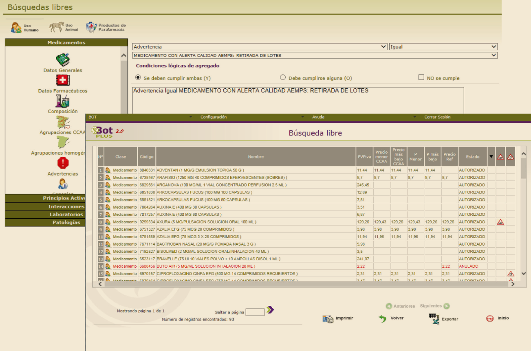Open the Advertencias warning icon
Screen dimensions: 531x351
[63, 163]
